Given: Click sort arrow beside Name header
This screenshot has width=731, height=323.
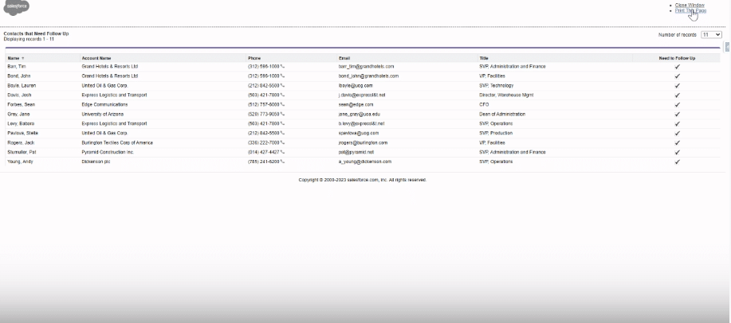Looking at the screenshot, I should 23,58.
